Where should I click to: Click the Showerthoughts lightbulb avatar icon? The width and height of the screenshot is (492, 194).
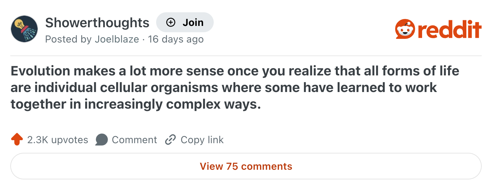(24, 29)
